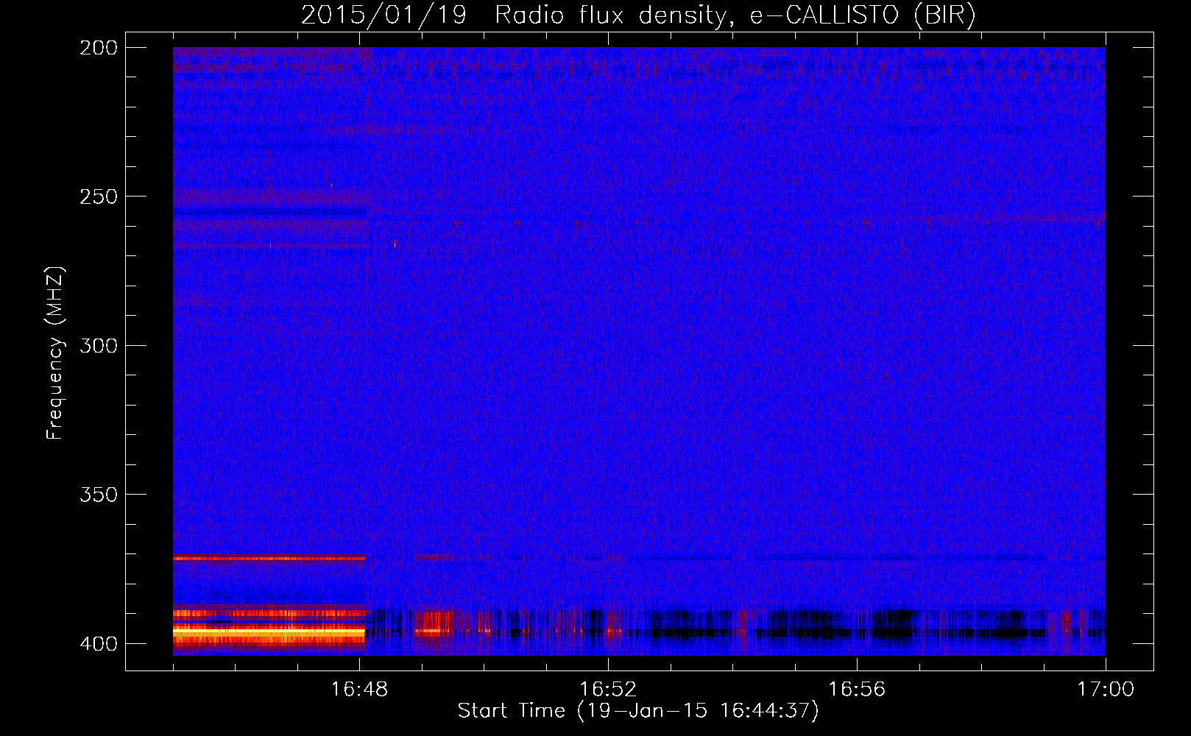1191x736 pixels.
Task: Select the "Frequency (MHZ)" y-axis label
Action: click(x=55, y=353)
